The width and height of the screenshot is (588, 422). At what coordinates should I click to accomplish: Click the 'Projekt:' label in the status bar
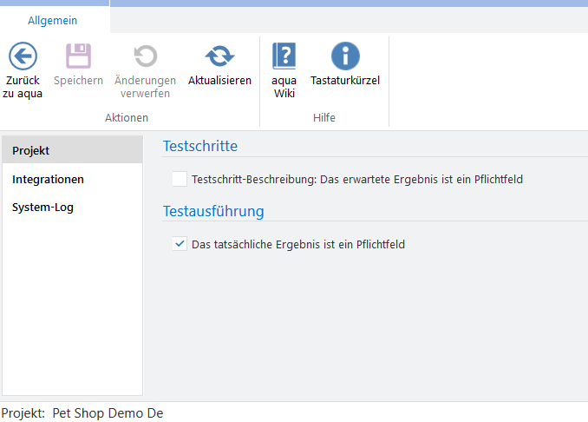coord(23,413)
